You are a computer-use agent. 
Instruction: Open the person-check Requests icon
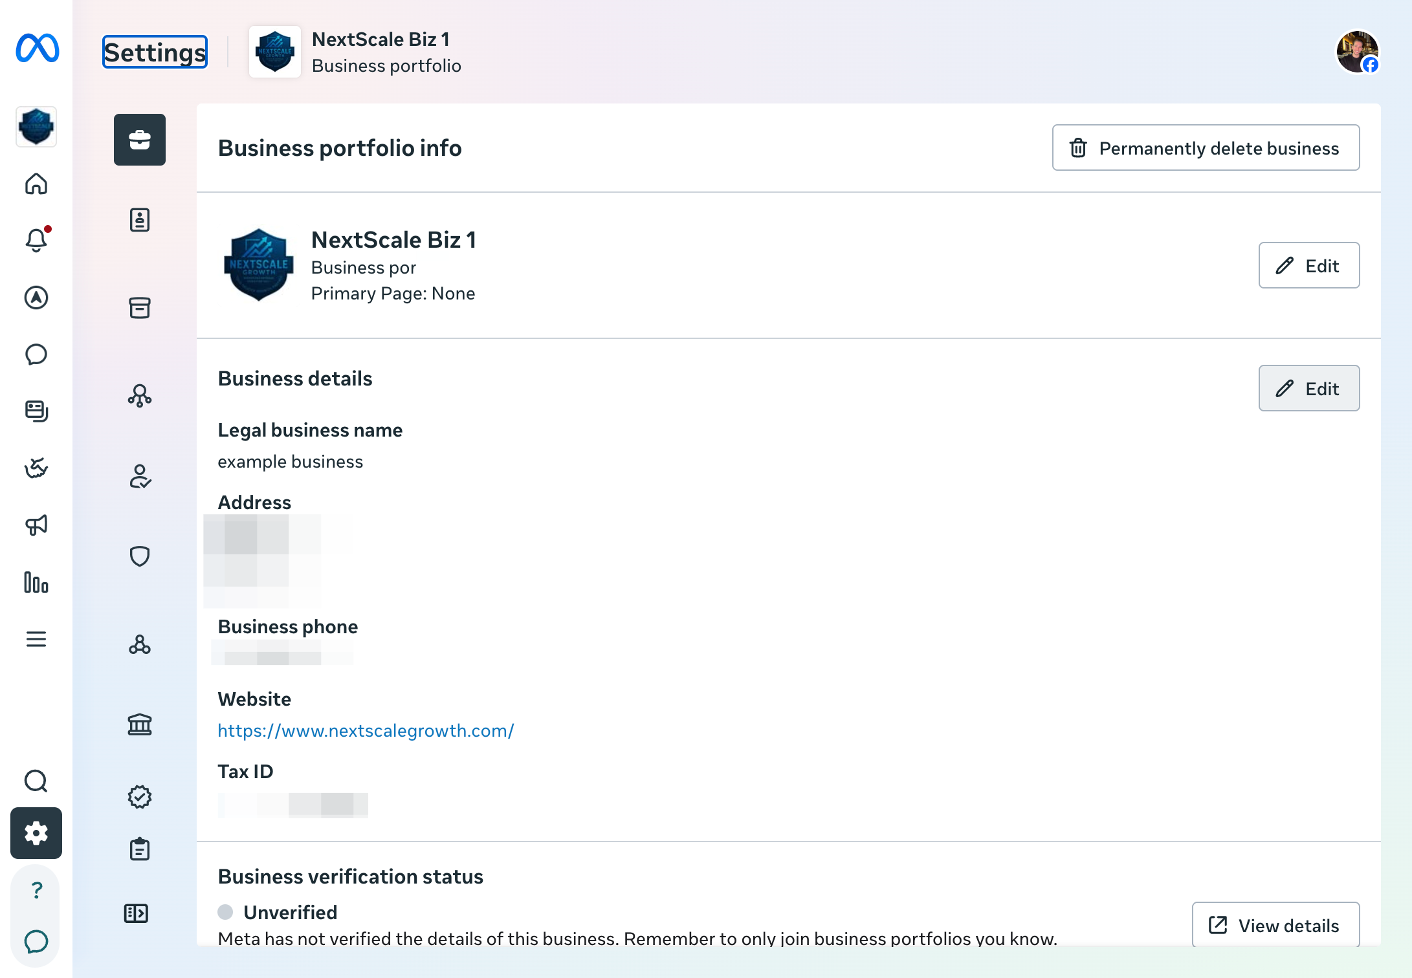140,476
